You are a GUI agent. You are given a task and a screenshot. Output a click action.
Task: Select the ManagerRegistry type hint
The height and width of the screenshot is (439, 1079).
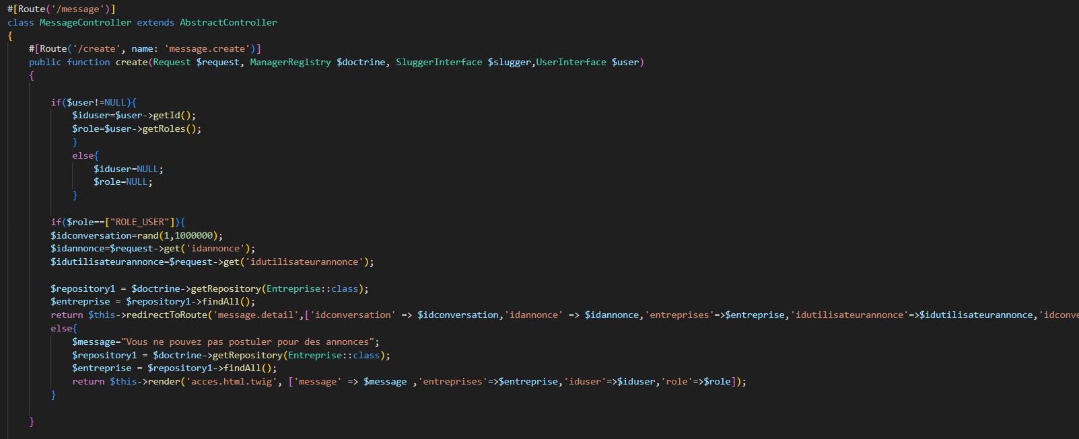point(290,62)
